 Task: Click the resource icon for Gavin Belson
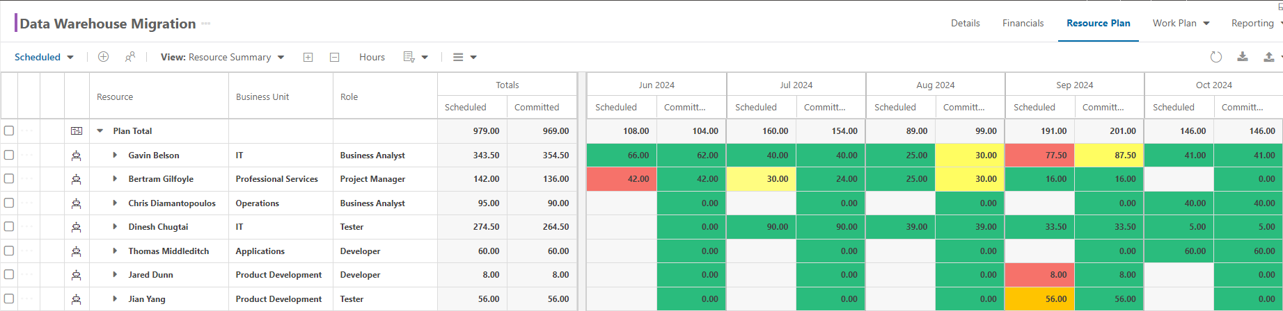click(77, 155)
